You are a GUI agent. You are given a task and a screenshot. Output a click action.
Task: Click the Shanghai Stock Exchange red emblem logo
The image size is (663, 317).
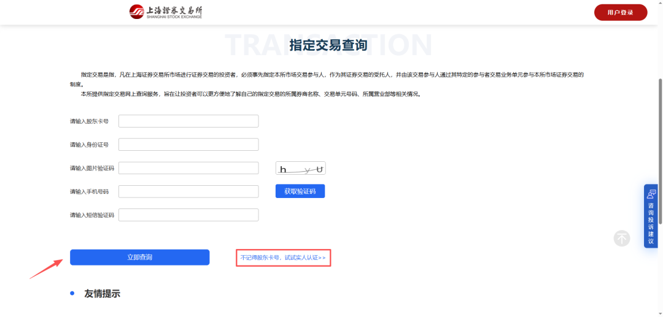[137, 12]
